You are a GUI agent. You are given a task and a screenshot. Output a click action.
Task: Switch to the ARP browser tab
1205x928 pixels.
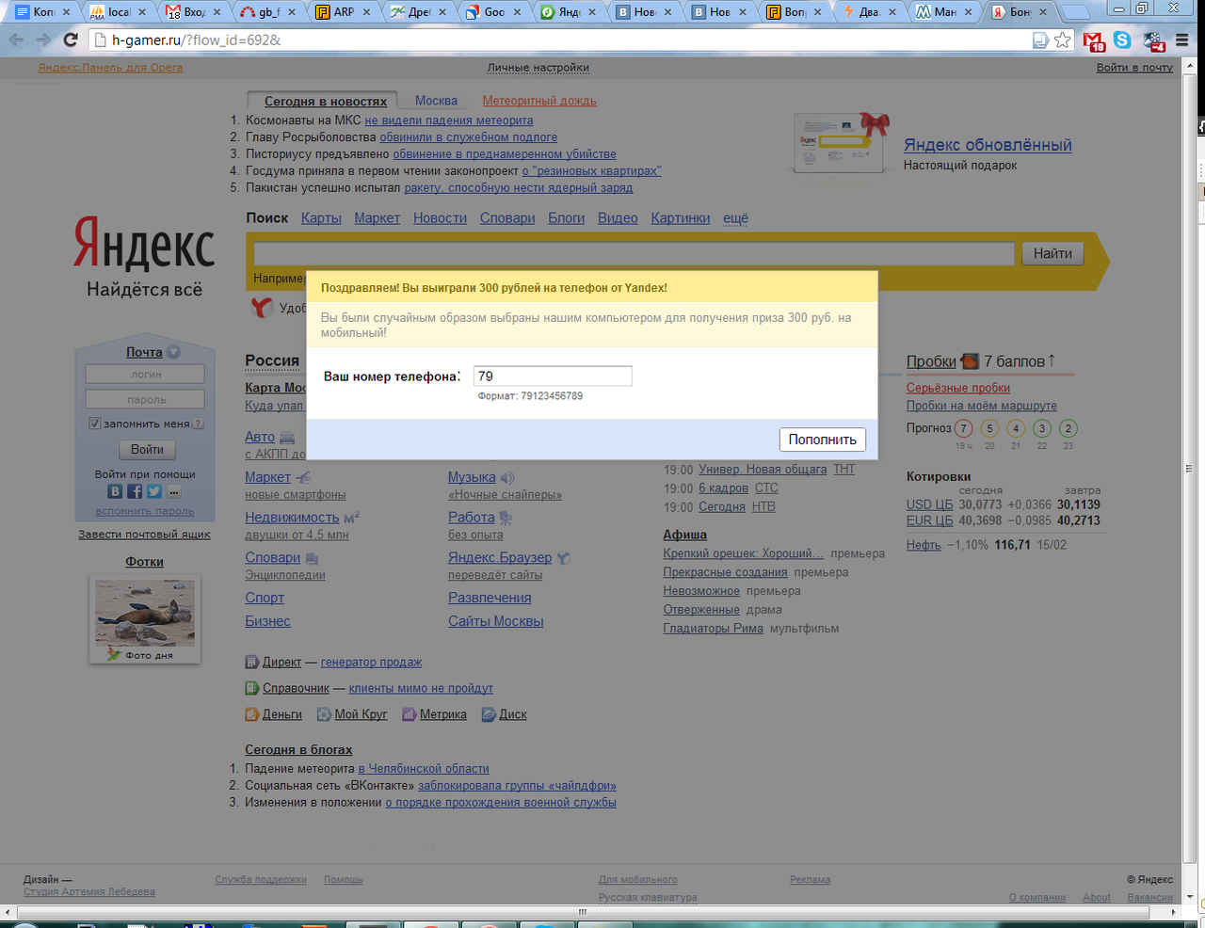click(344, 12)
